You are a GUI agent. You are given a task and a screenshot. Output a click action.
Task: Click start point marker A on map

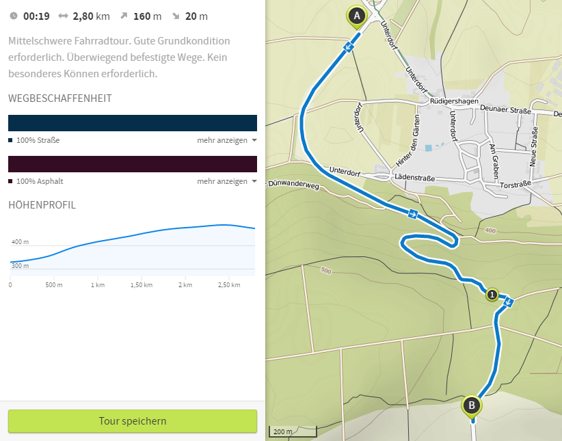(x=357, y=16)
